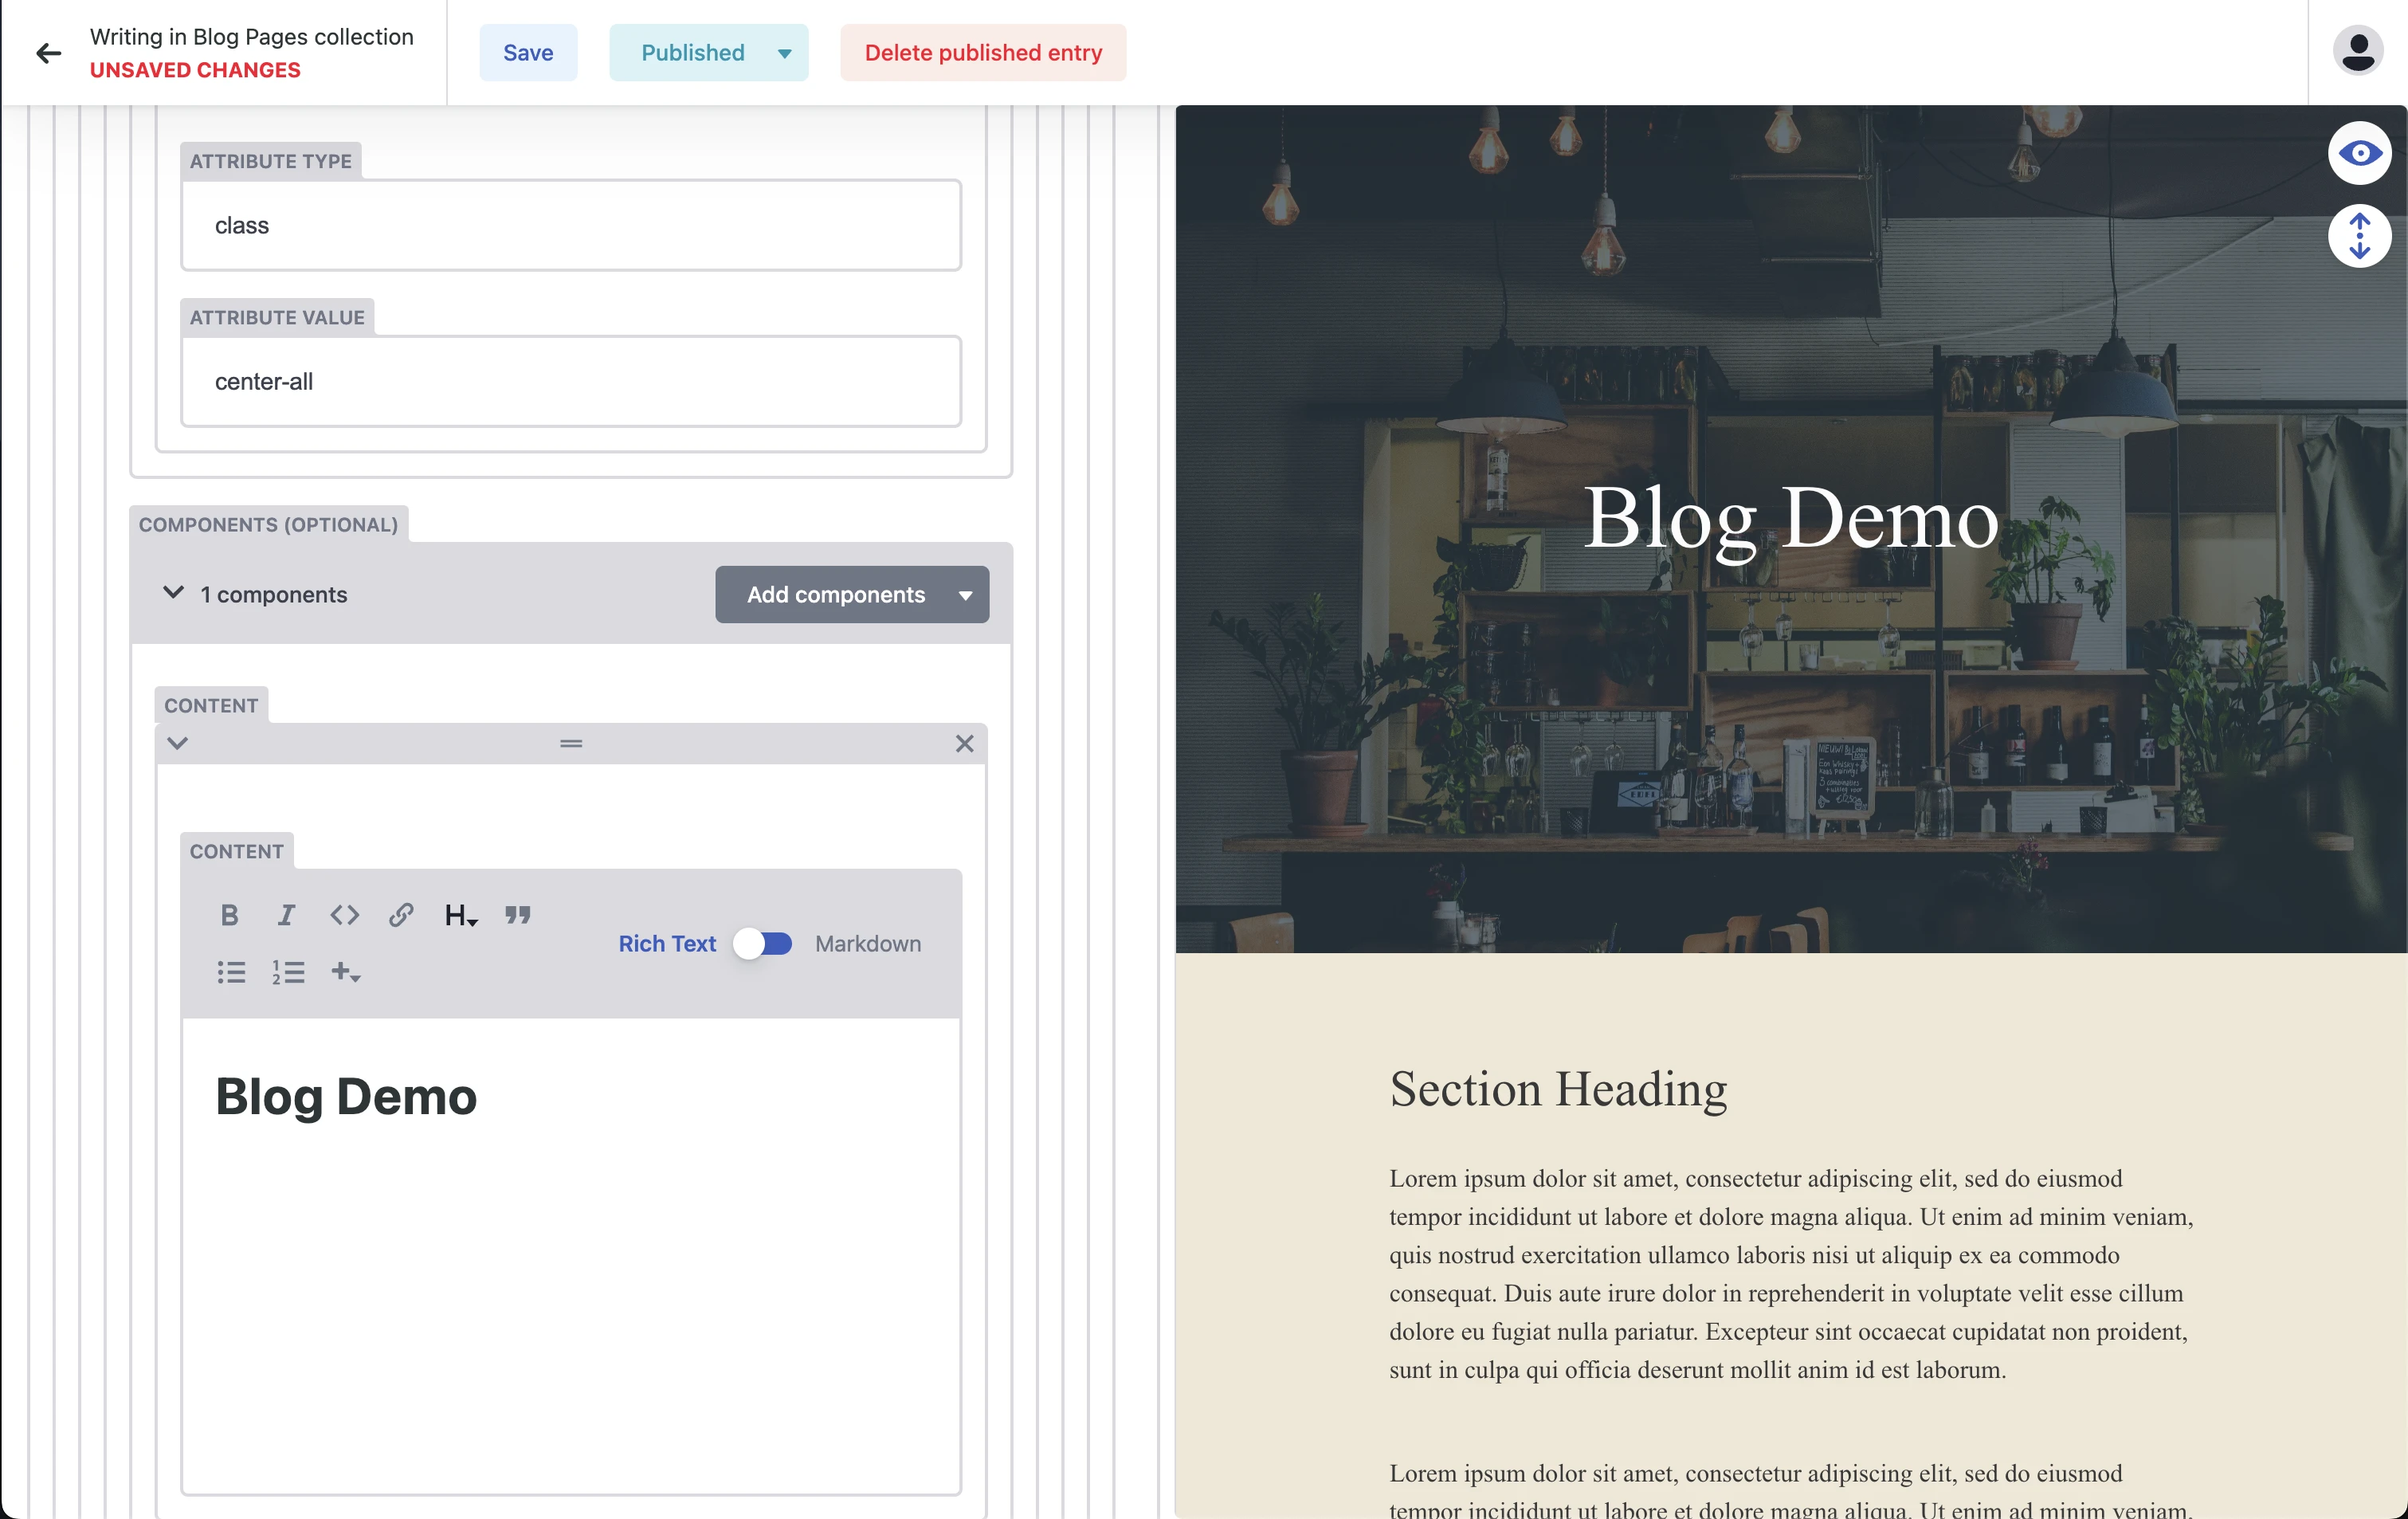
Task: Create a bulleted list
Action: point(231,972)
